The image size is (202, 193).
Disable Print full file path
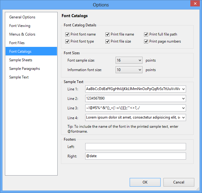click(146, 34)
